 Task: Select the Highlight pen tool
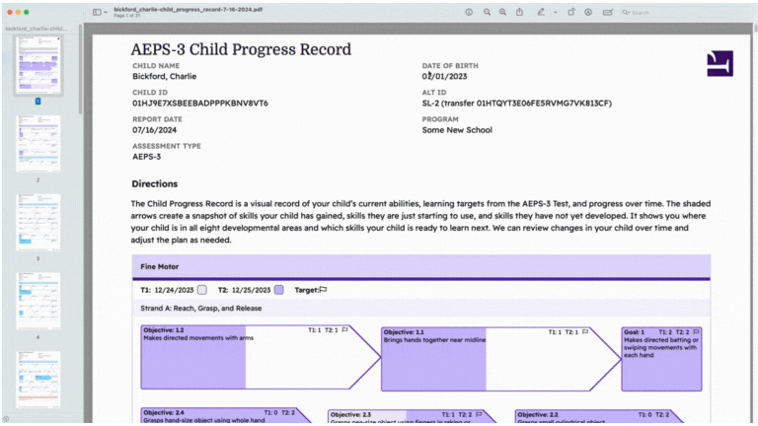(541, 12)
